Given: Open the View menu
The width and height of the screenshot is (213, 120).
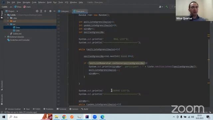Looking at the screenshot, I should tap(19, 2).
